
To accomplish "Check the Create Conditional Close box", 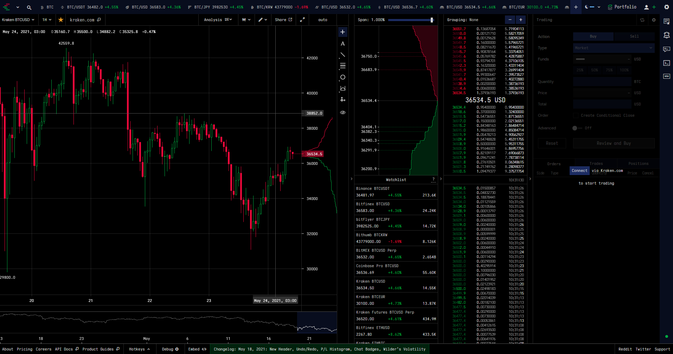I will 576,115.
